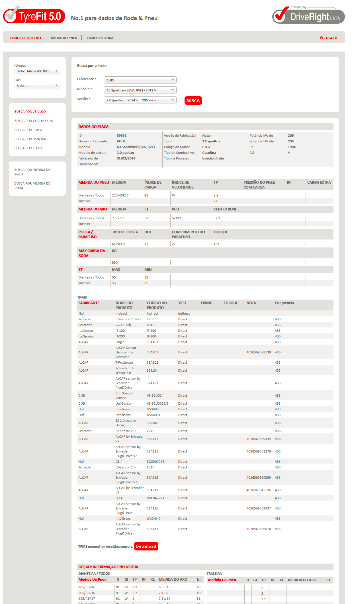
Task: Select Busca por Veículo EUA in sidebar
Action: (x=34, y=121)
